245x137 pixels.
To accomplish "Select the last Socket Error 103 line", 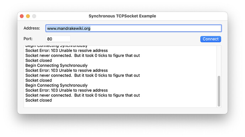I will click(x=66, y=90).
